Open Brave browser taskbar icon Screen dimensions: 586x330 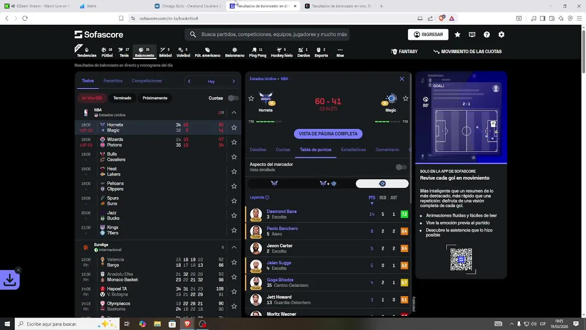click(187, 324)
